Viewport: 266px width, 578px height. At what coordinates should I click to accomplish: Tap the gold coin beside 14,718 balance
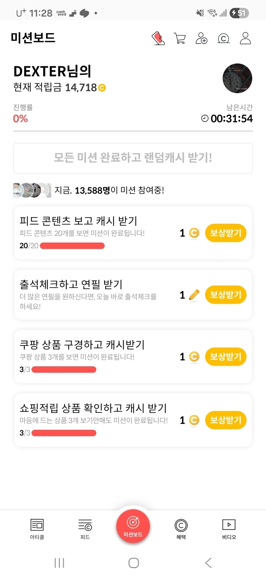click(102, 87)
